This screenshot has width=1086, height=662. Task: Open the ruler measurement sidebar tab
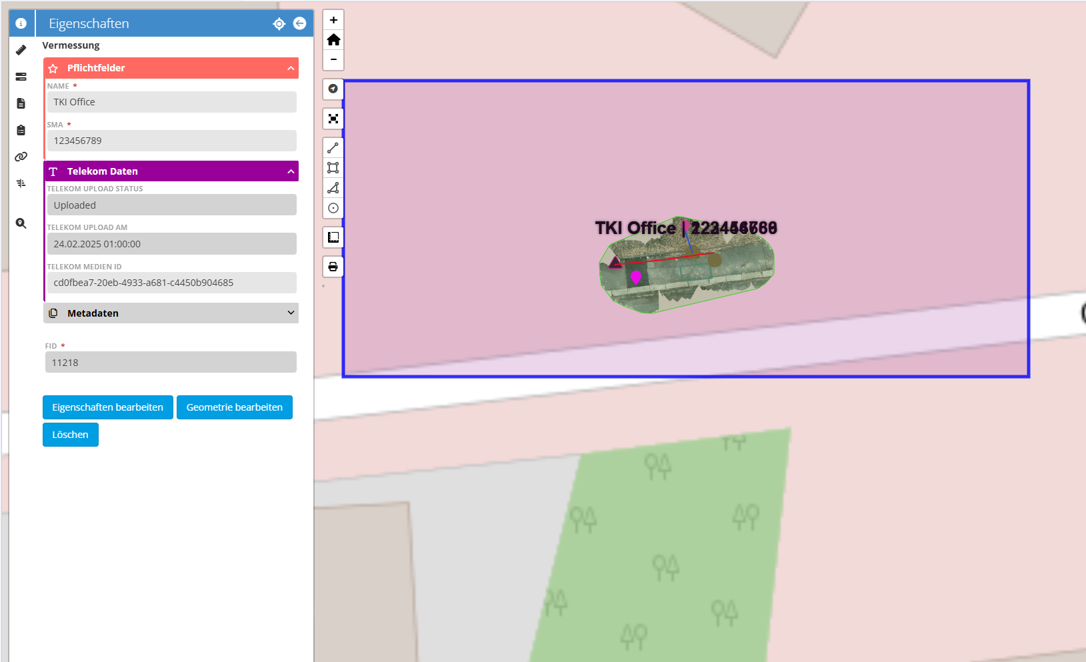21,50
